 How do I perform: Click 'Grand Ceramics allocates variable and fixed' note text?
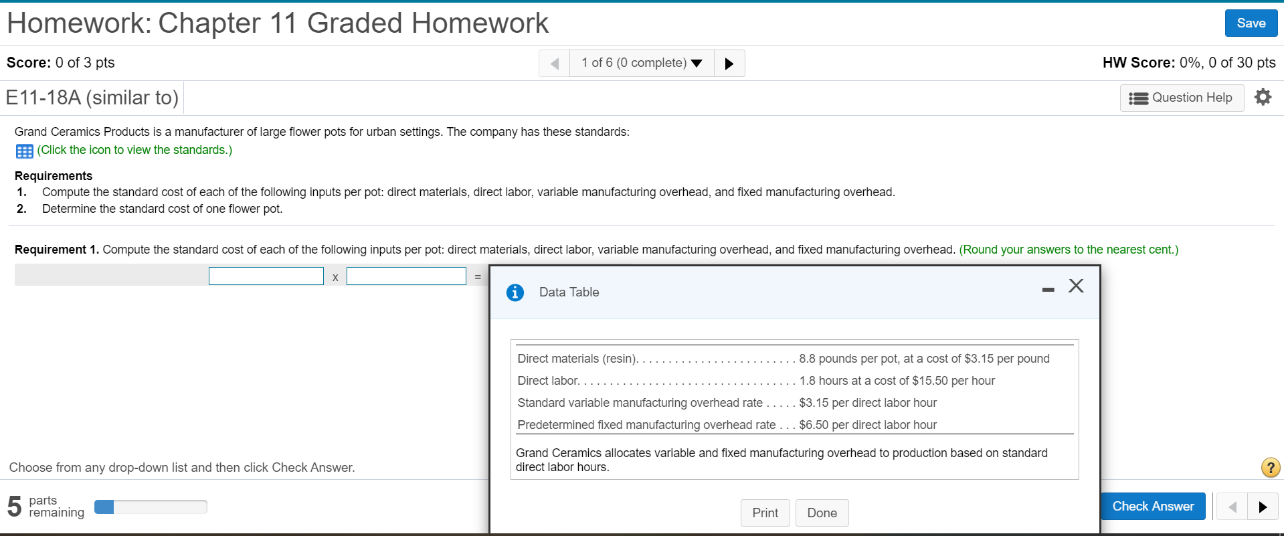coord(782,460)
